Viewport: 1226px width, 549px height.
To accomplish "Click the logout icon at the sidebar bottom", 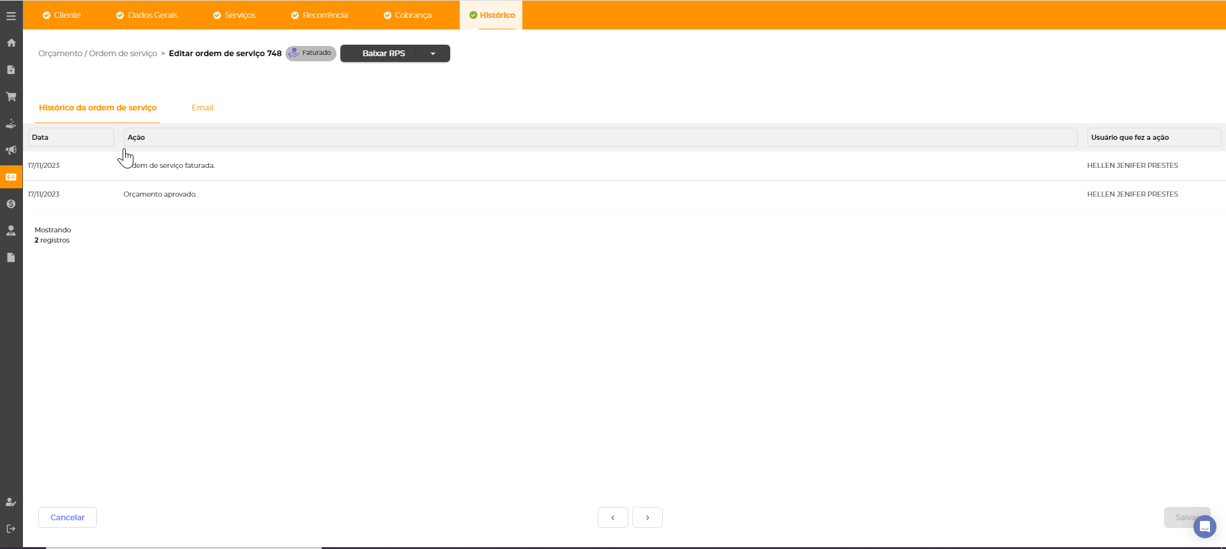I will [11, 529].
